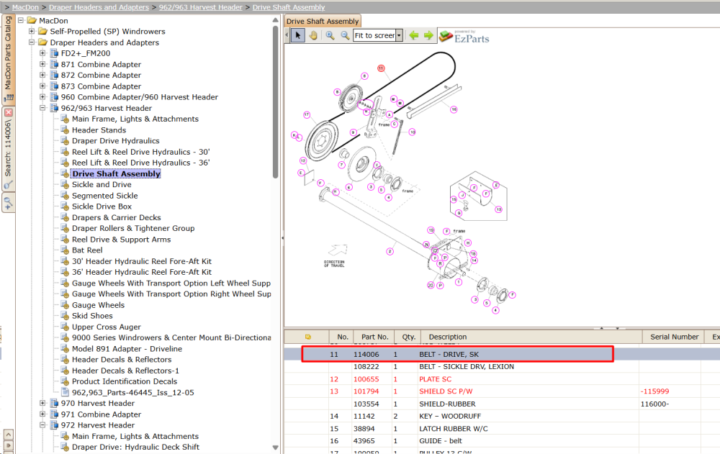Click the Description column header
720x454 pixels.
click(x=448, y=337)
